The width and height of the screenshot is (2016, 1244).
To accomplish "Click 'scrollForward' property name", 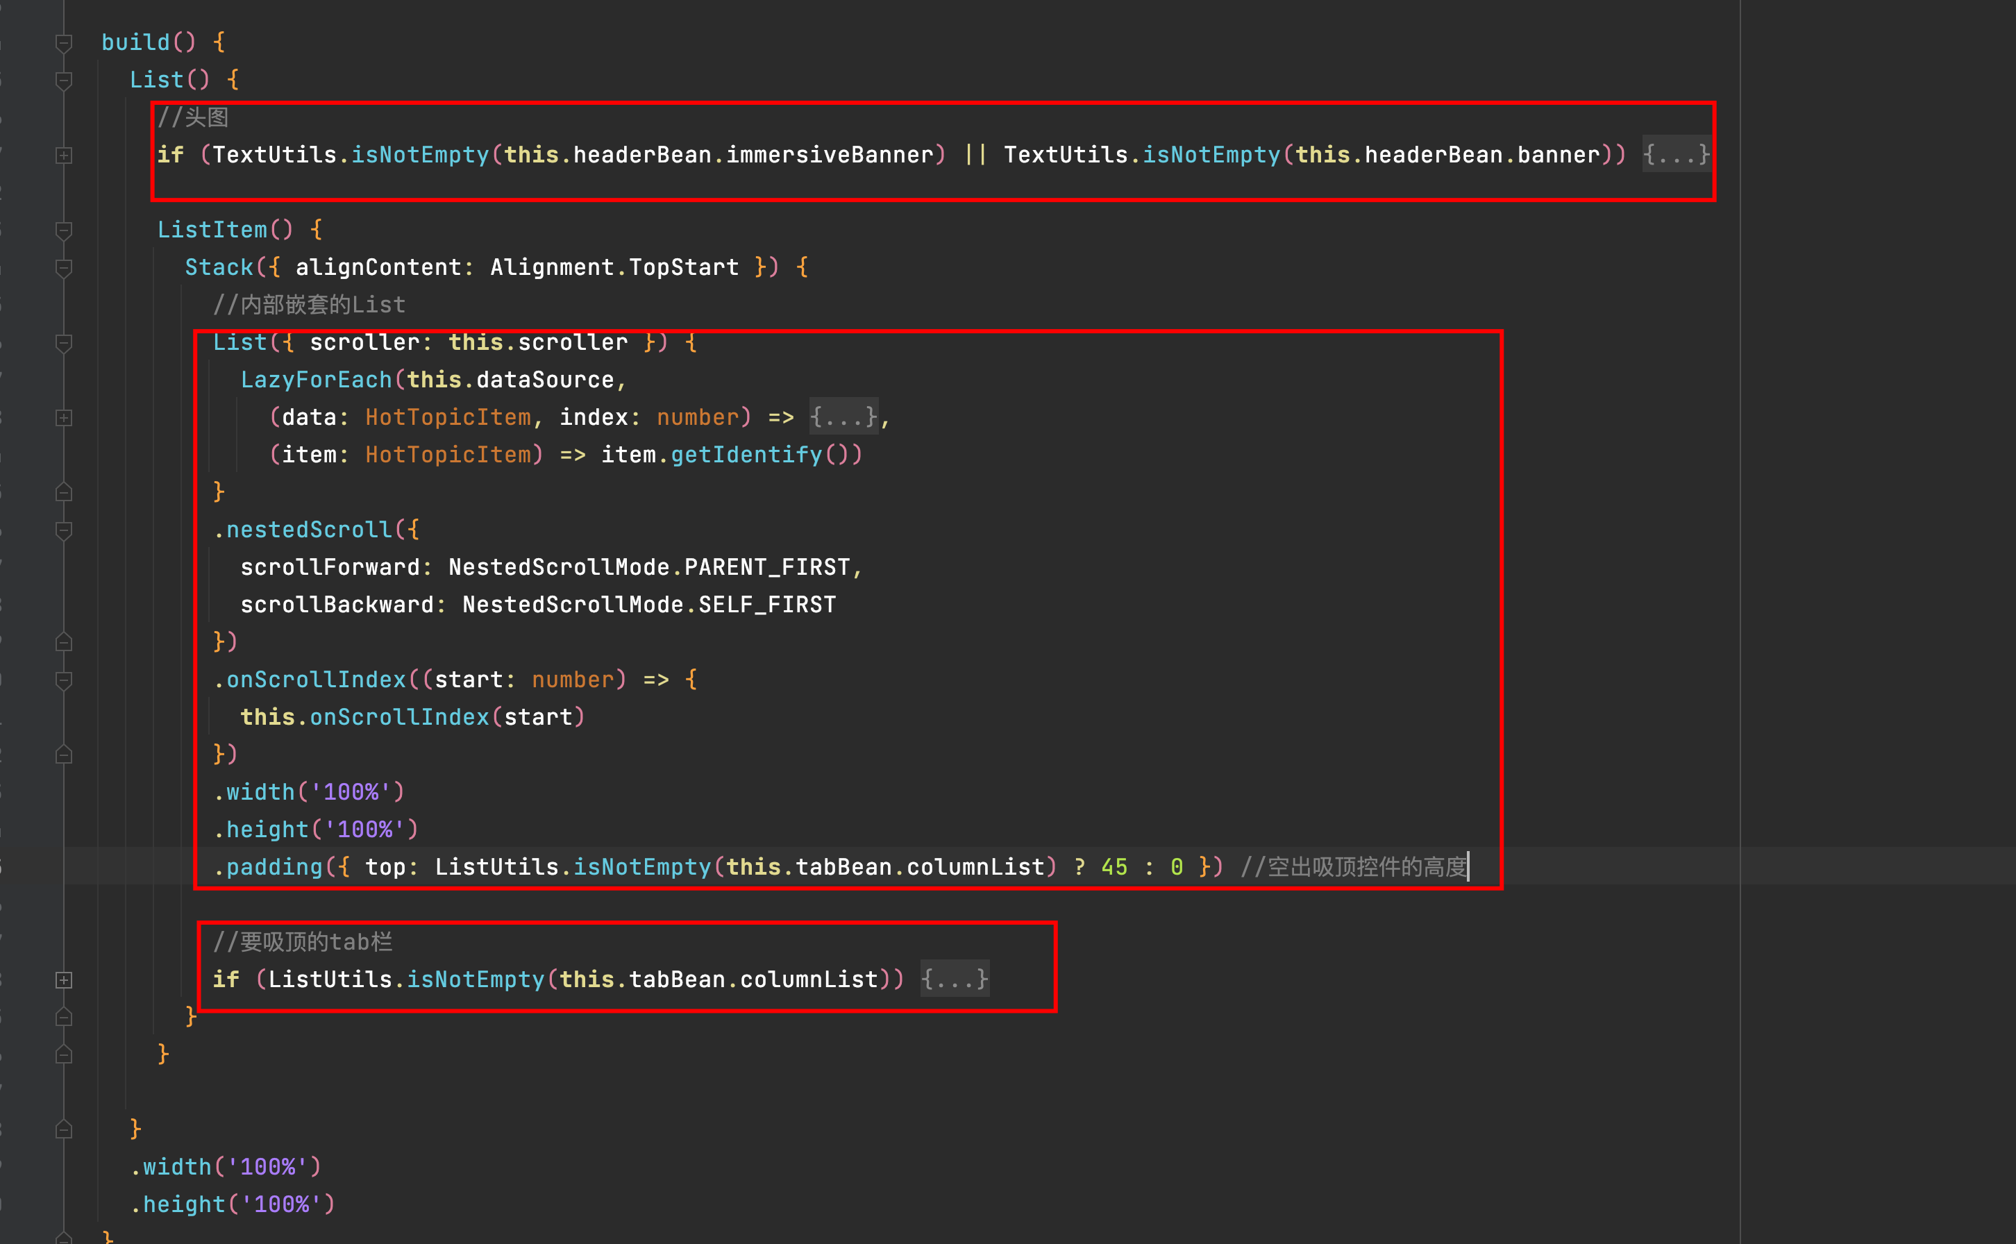I will tap(330, 567).
